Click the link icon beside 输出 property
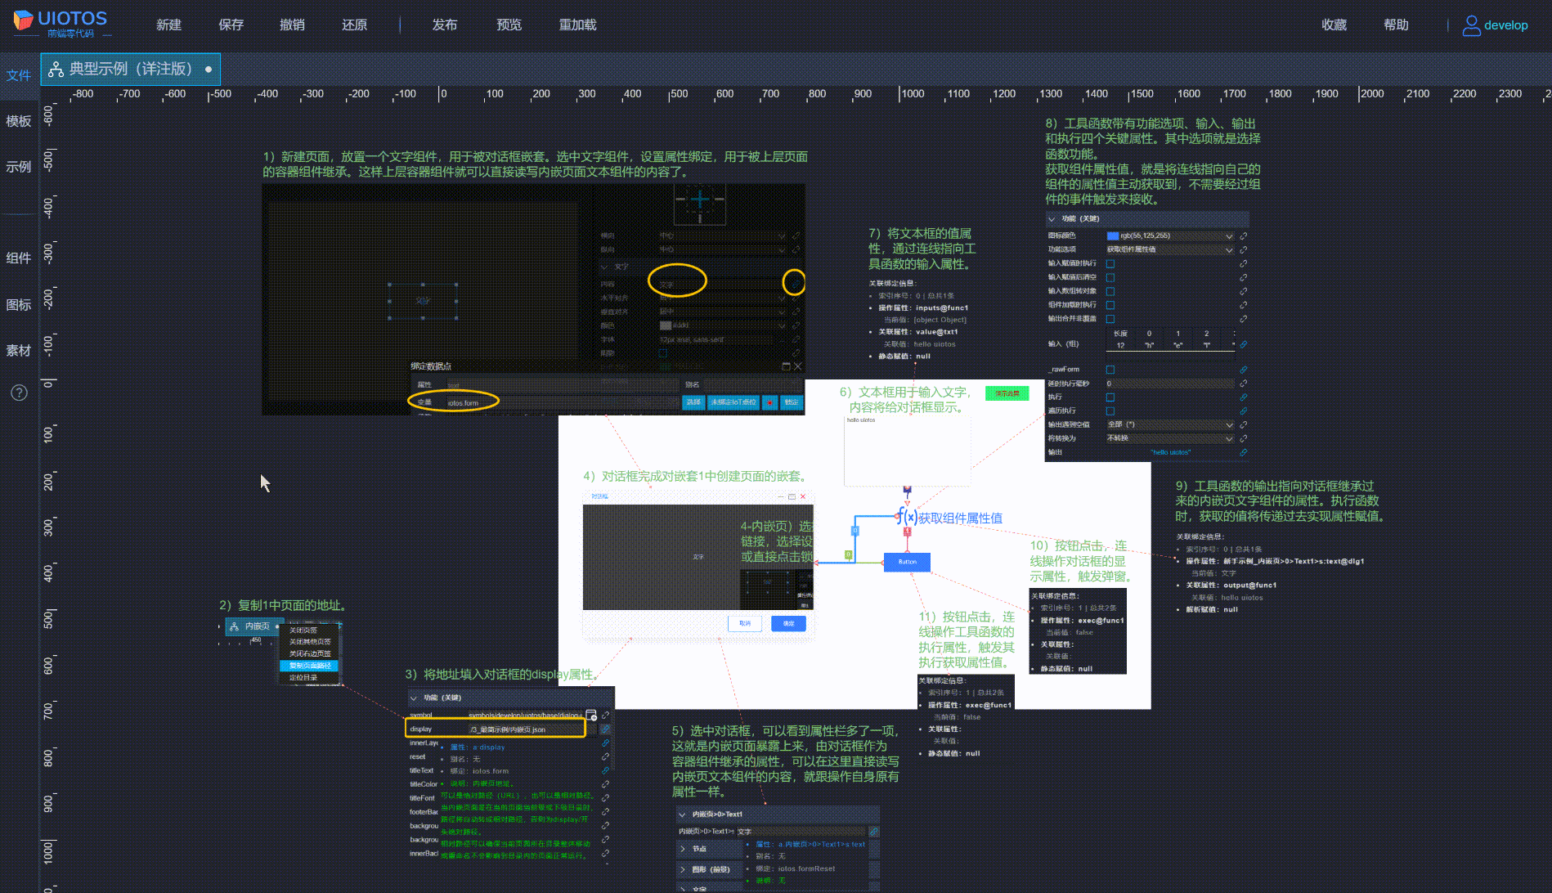Screen dimensions: 1552x893 click(x=1244, y=451)
